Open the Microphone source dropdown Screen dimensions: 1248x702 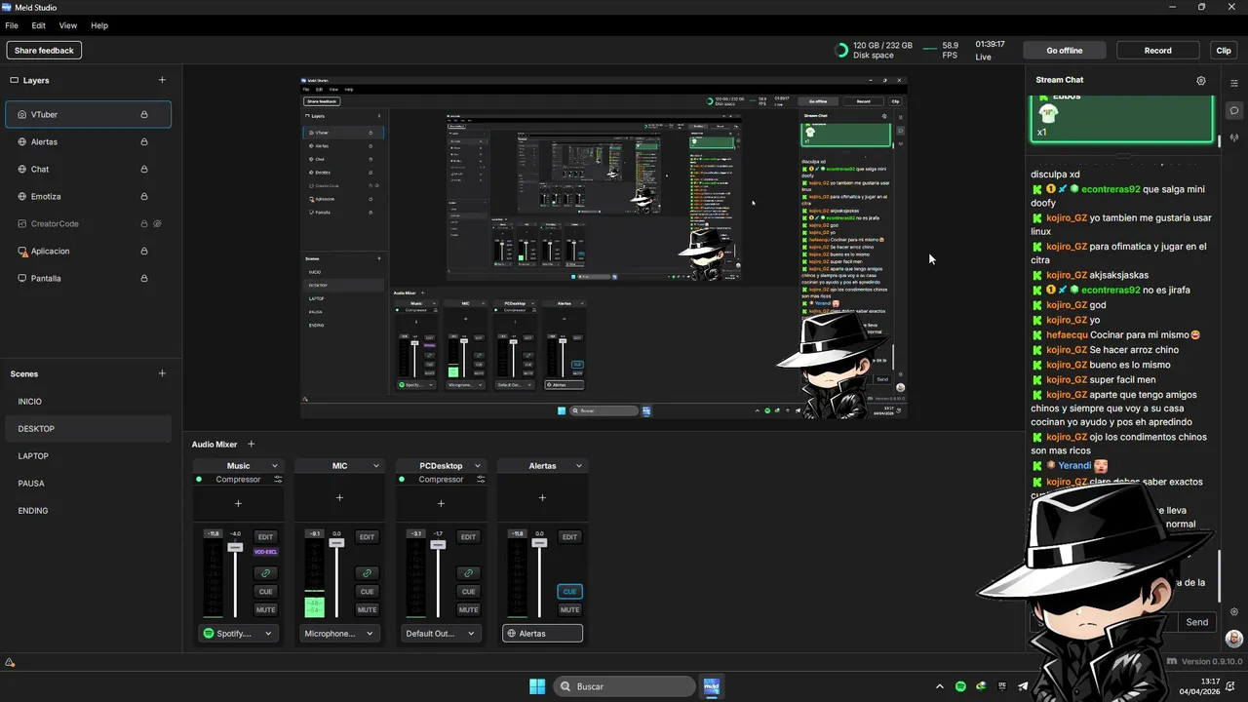pyautogui.click(x=339, y=634)
